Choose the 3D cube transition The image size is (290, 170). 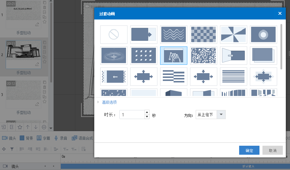[x=174, y=92]
